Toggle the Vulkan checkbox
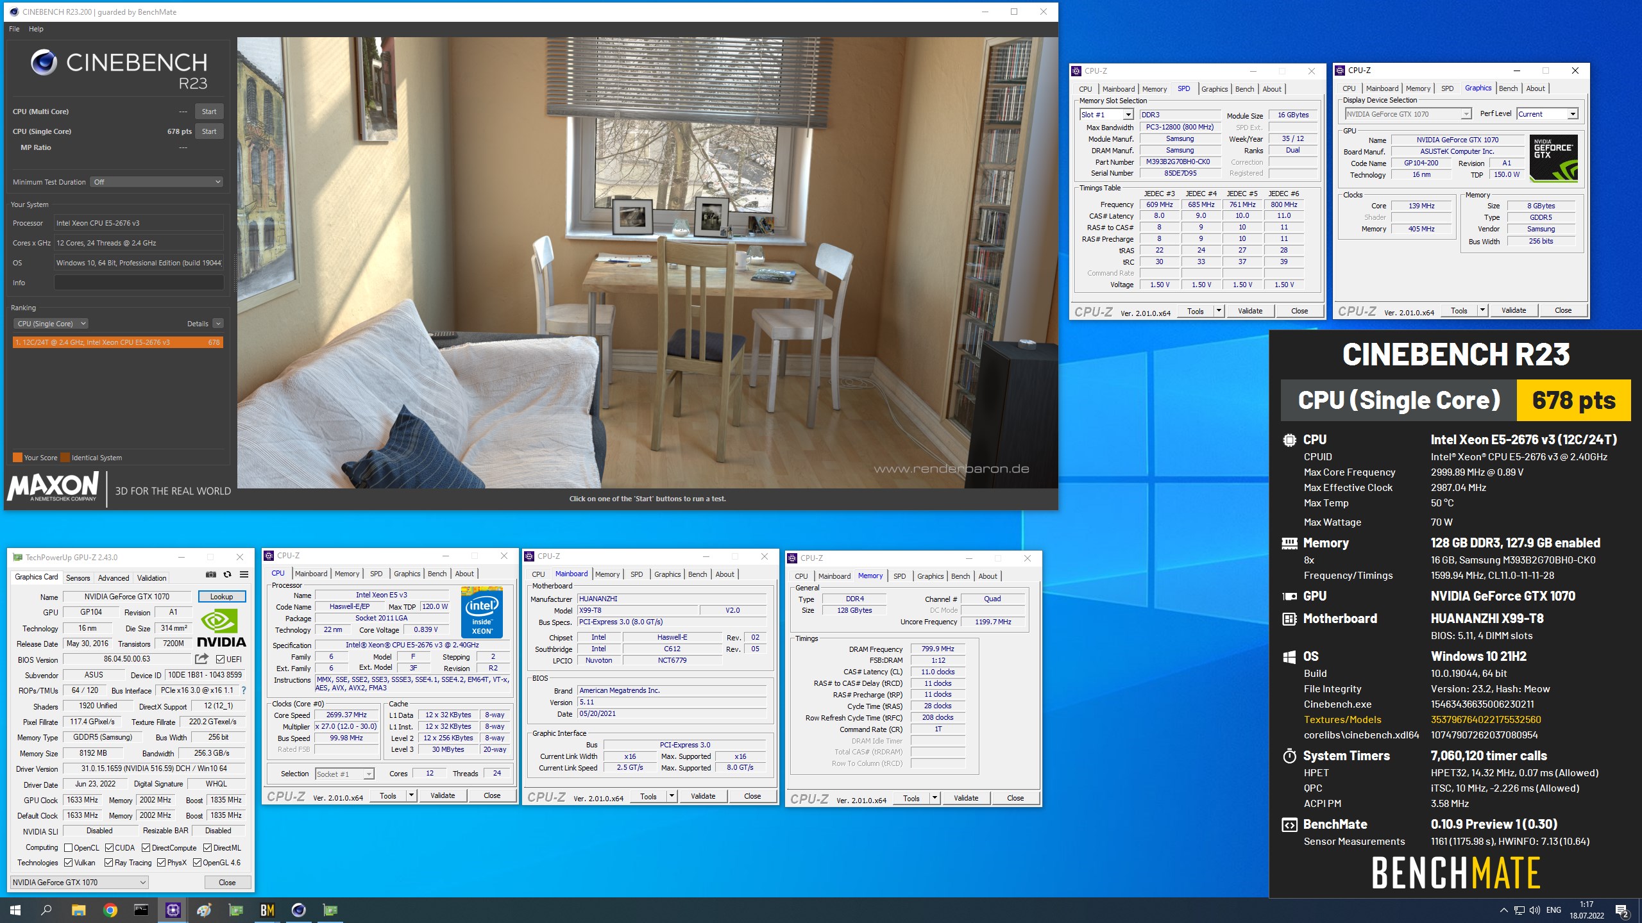The image size is (1642, 923). (68, 863)
